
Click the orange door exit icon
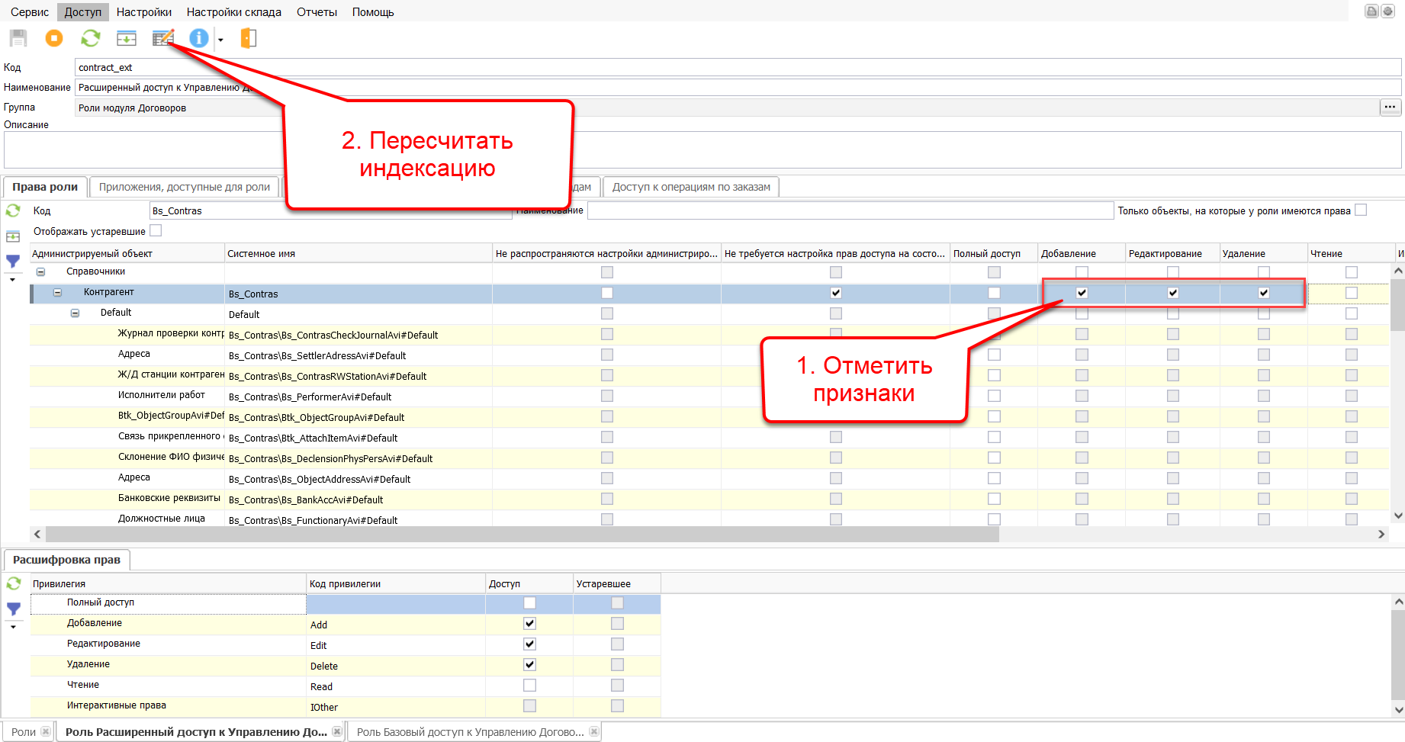[249, 38]
